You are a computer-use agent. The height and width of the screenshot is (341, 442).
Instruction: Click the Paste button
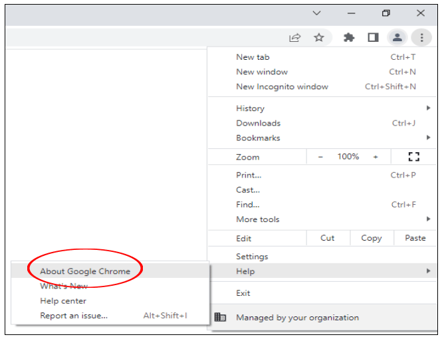[x=415, y=238]
